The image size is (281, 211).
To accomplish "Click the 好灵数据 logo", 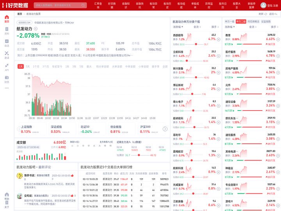I will pos(15,5).
